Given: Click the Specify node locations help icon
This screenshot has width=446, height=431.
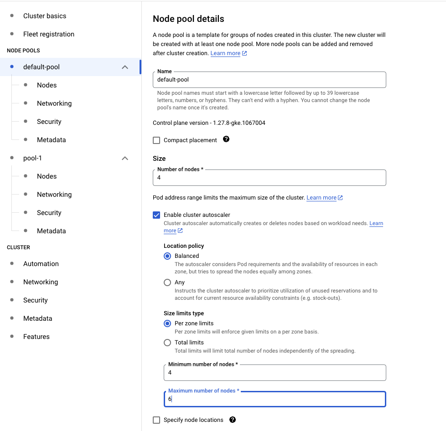Looking at the screenshot, I should point(233,420).
